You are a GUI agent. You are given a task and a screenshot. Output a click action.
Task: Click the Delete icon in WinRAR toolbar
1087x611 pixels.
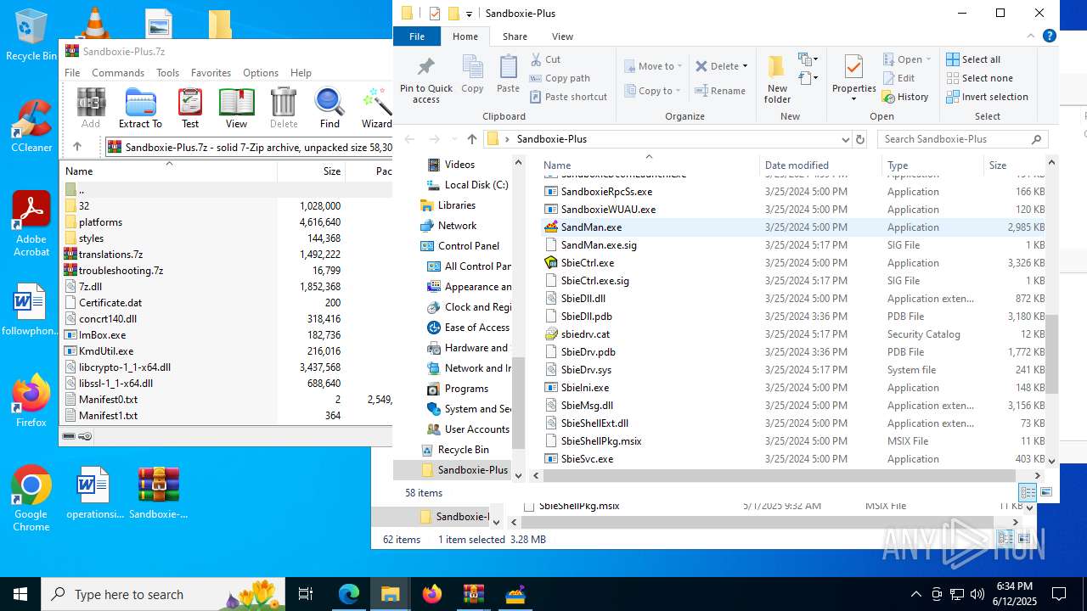(x=284, y=108)
